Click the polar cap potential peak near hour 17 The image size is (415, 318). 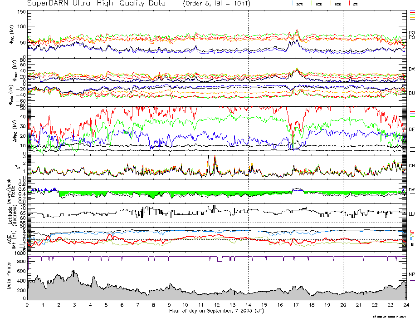click(x=297, y=33)
